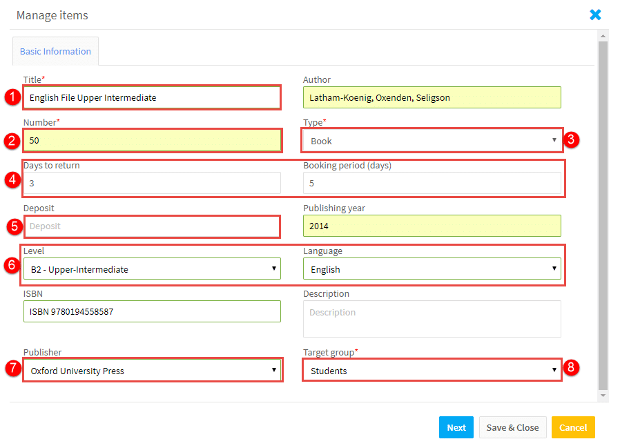Expand the Publisher dropdown
The image size is (620, 448).
(152, 371)
